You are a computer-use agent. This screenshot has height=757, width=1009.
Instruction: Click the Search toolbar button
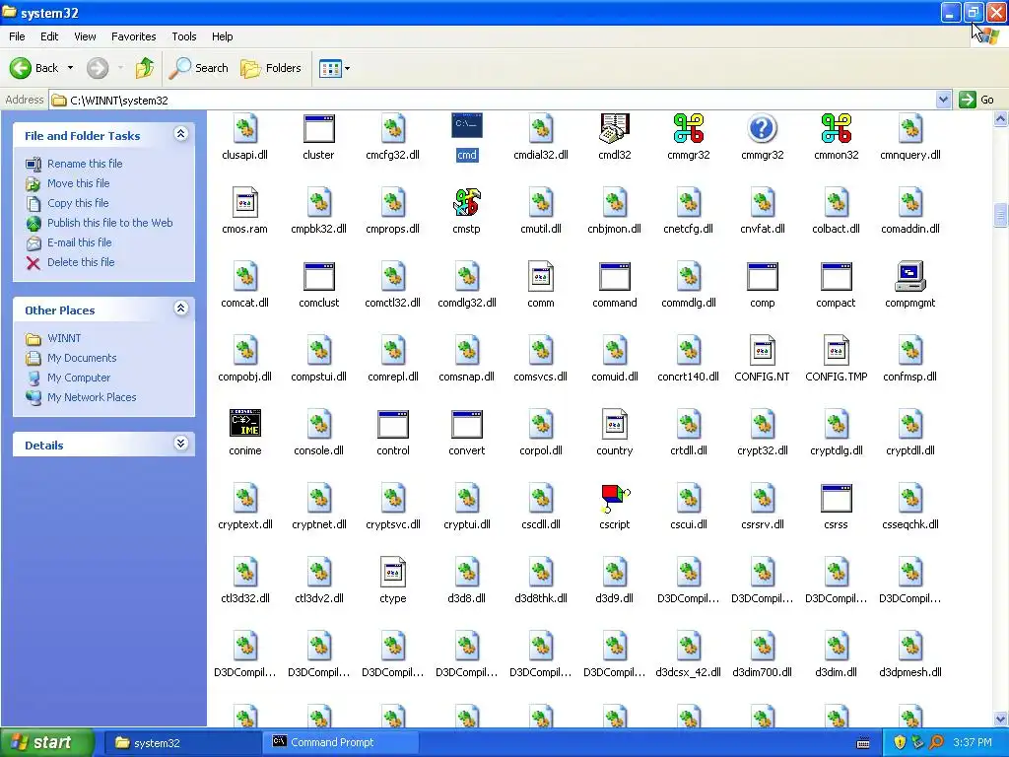coord(198,68)
